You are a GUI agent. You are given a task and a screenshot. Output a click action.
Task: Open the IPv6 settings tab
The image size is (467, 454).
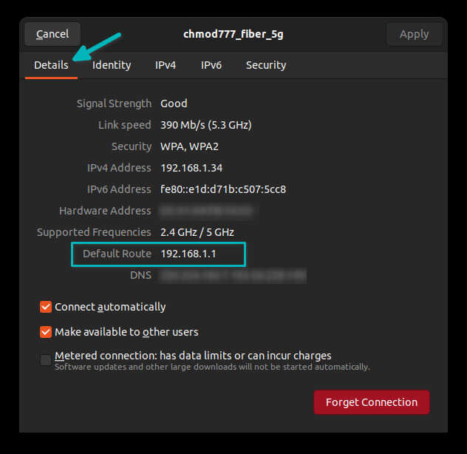tap(211, 65)
